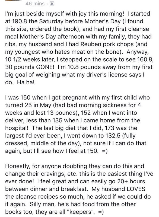
Task: Click the paragraph starting "I was 150"
Action: point(77,124)
